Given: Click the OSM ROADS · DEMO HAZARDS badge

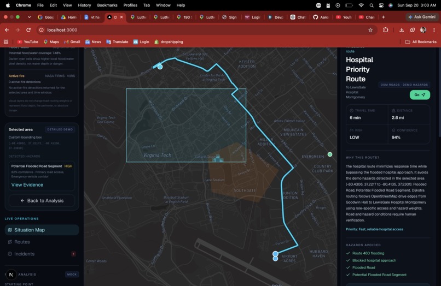Looking at the screenshot, I should (404, 85).
